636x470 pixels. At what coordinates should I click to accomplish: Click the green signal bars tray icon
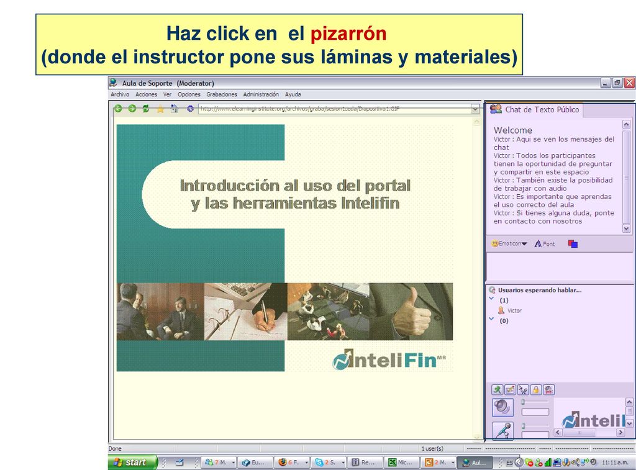click(x=548, y=463)
